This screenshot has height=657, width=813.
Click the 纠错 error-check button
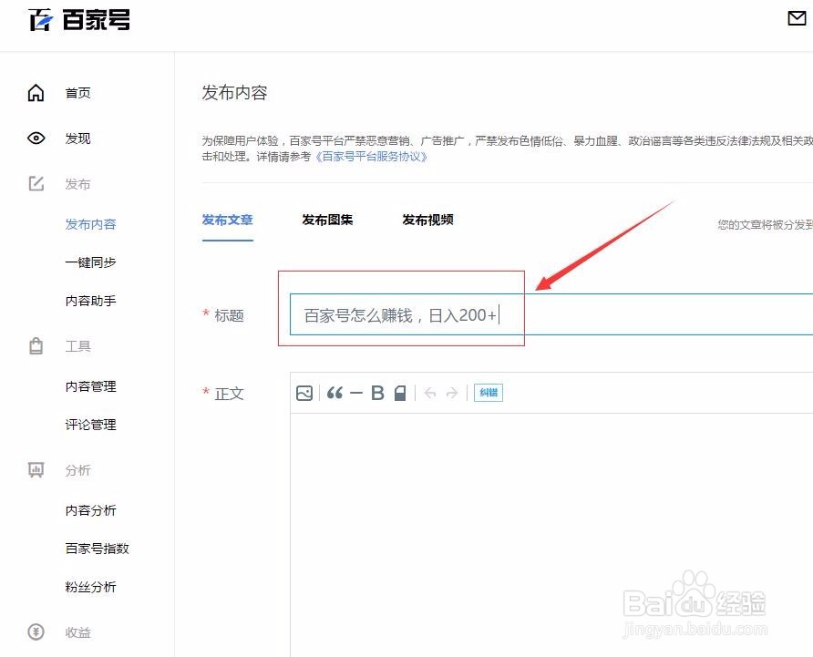[489, 393]
